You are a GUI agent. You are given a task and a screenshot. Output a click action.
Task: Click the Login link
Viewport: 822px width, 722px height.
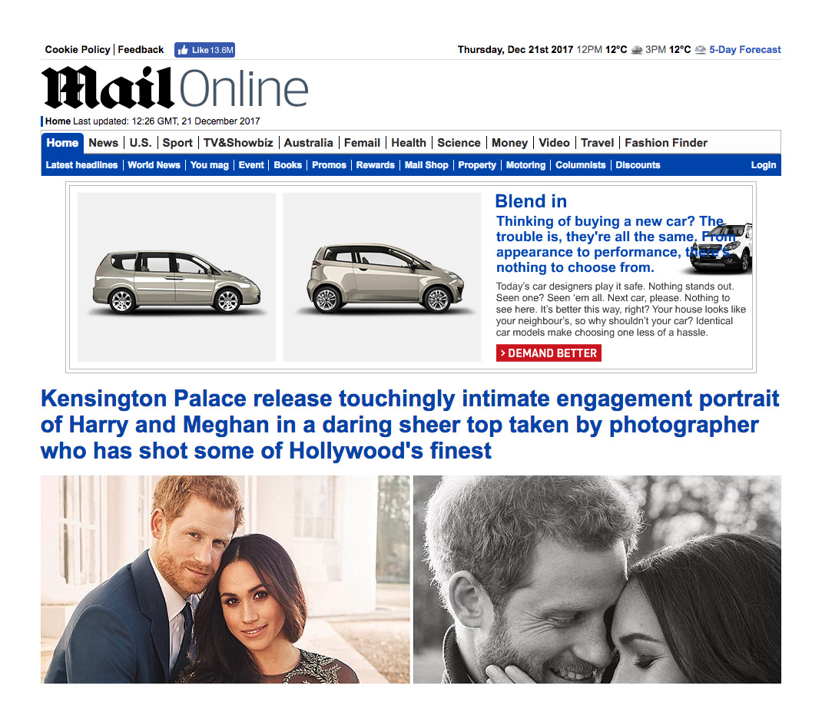(x=764, y=164)
